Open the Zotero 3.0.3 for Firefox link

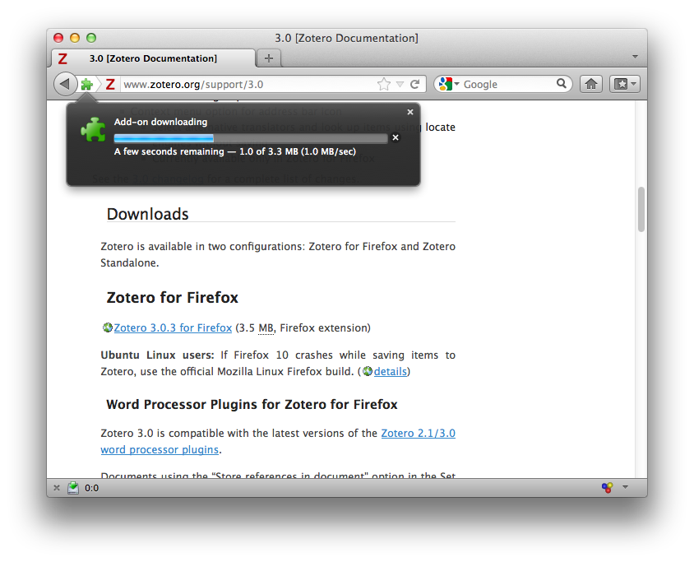click(x=173, y=327)
